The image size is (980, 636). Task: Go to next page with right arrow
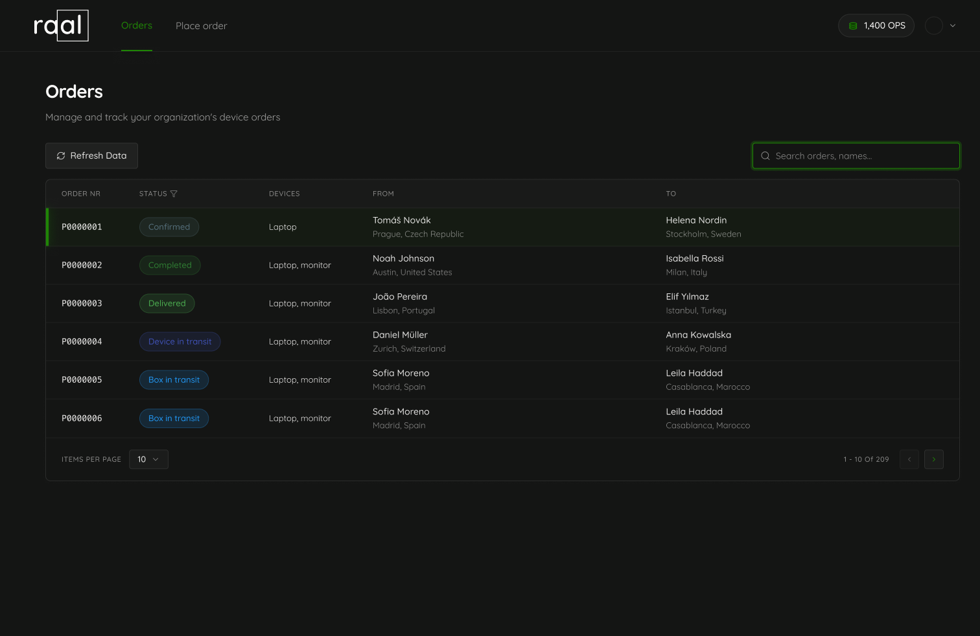933,459
